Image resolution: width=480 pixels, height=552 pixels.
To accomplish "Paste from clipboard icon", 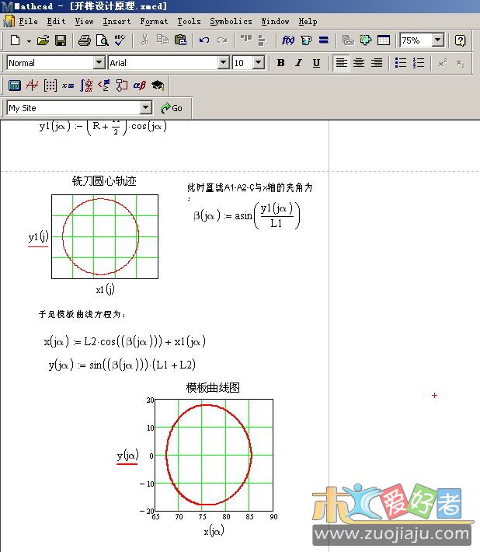I will [180, 40].
